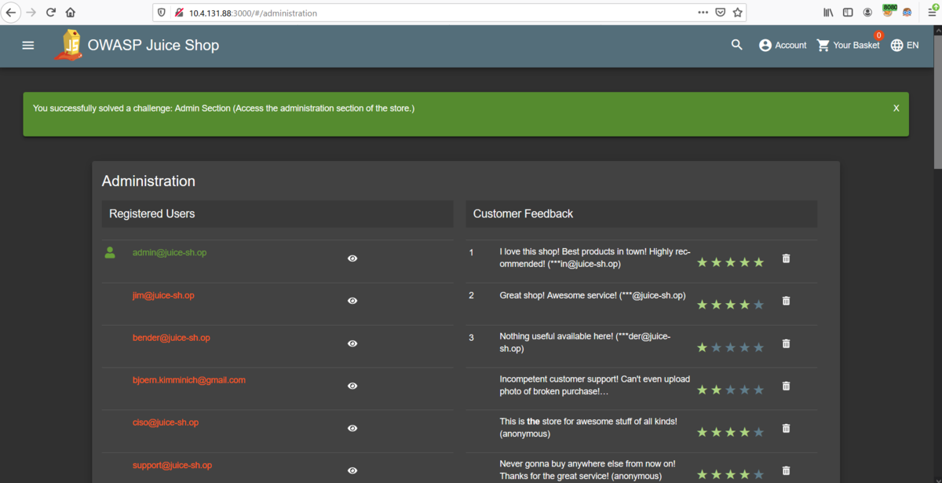
Task: Click the green user icon beside admin@juice-sh.op
Action: pyautogui.click(x=110, y=253)
